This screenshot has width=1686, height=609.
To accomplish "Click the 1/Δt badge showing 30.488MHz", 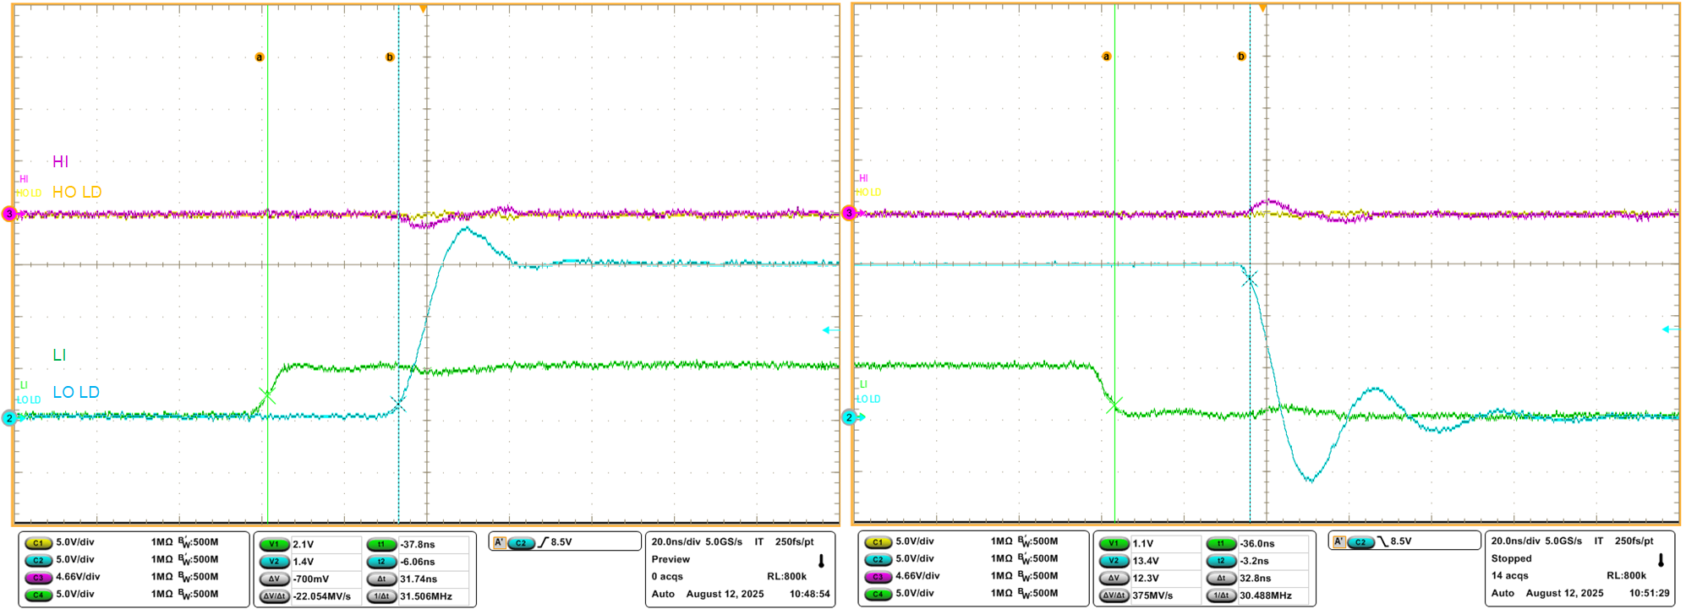I will (1221, 595).
